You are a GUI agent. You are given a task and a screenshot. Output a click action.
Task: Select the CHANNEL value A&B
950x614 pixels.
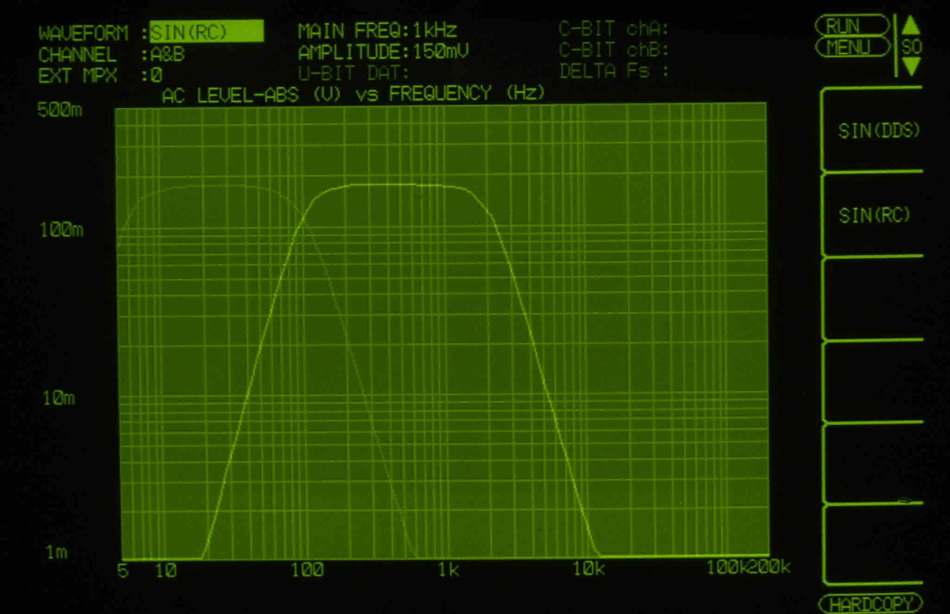coord(168,55)
